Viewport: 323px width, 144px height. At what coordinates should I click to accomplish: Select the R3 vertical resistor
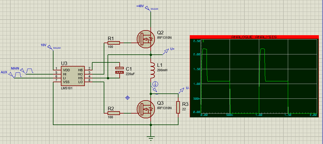coord(178,107)
